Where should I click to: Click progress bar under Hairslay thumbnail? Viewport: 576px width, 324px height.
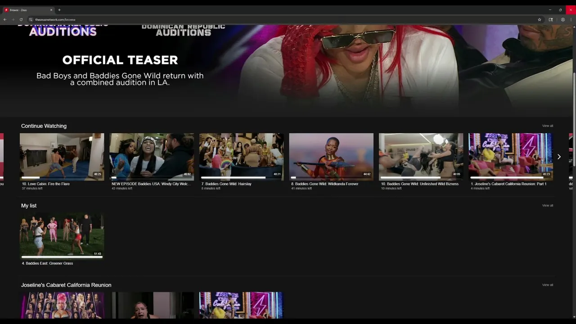coord(241,178)
